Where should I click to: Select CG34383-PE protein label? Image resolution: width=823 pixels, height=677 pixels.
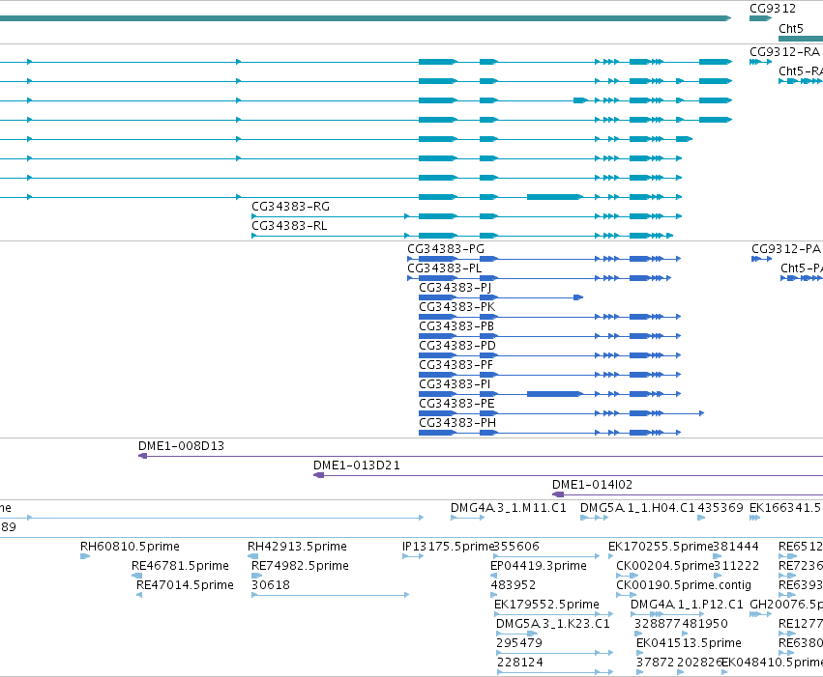(456, 404)
